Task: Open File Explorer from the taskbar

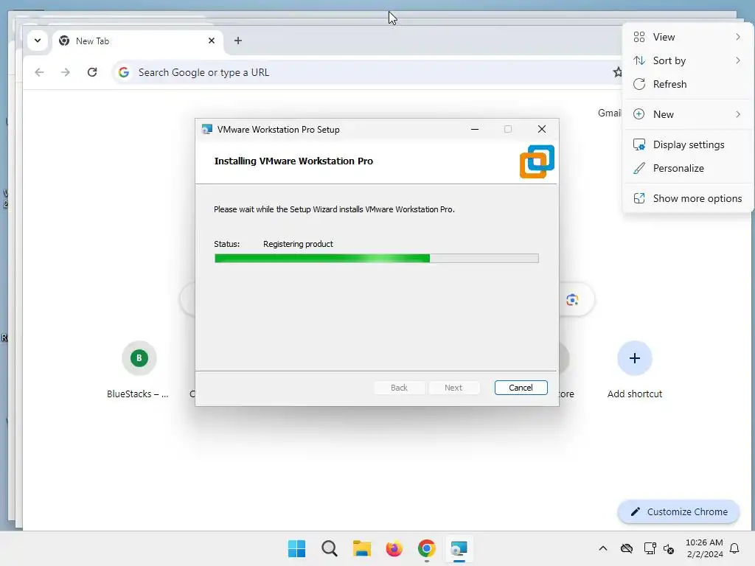Action: [361, 548]
